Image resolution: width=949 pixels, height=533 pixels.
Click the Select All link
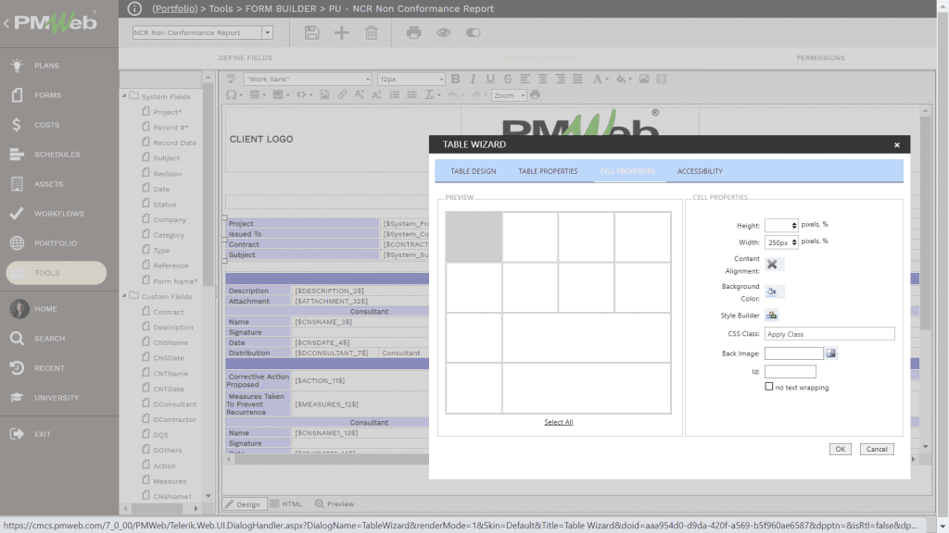coord(558,422)
